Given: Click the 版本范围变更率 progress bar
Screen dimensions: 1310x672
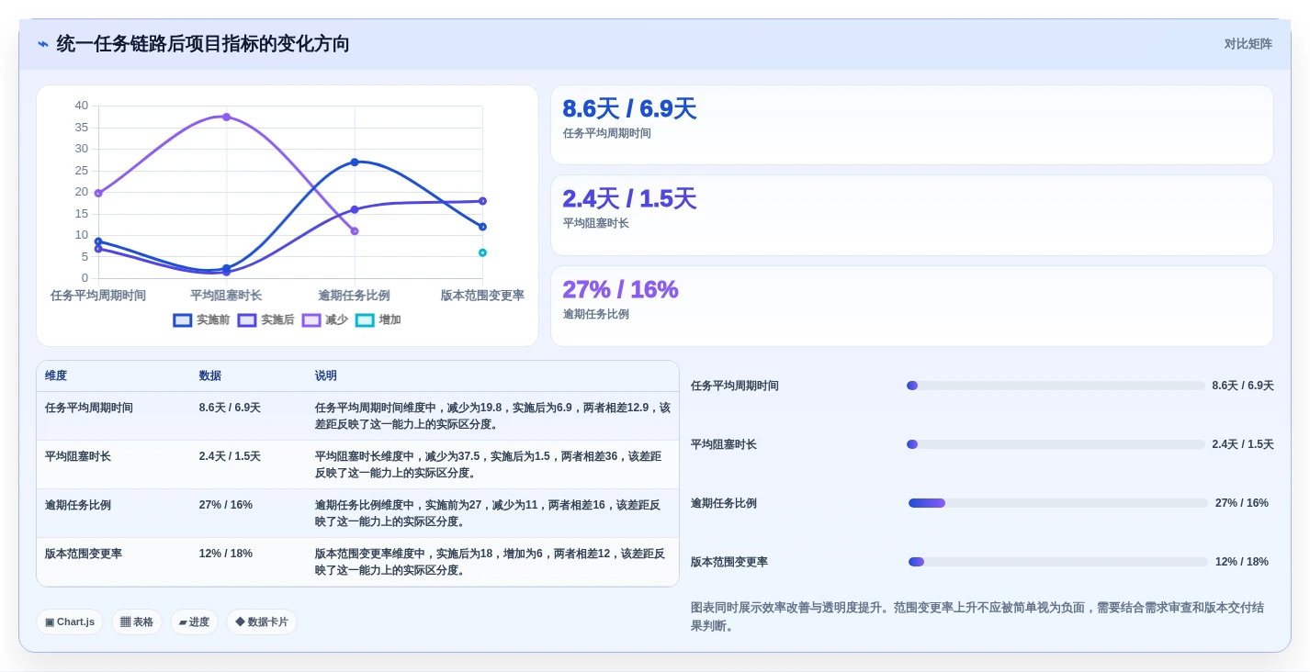Looking at the screenshot, I should (1058, 562).
